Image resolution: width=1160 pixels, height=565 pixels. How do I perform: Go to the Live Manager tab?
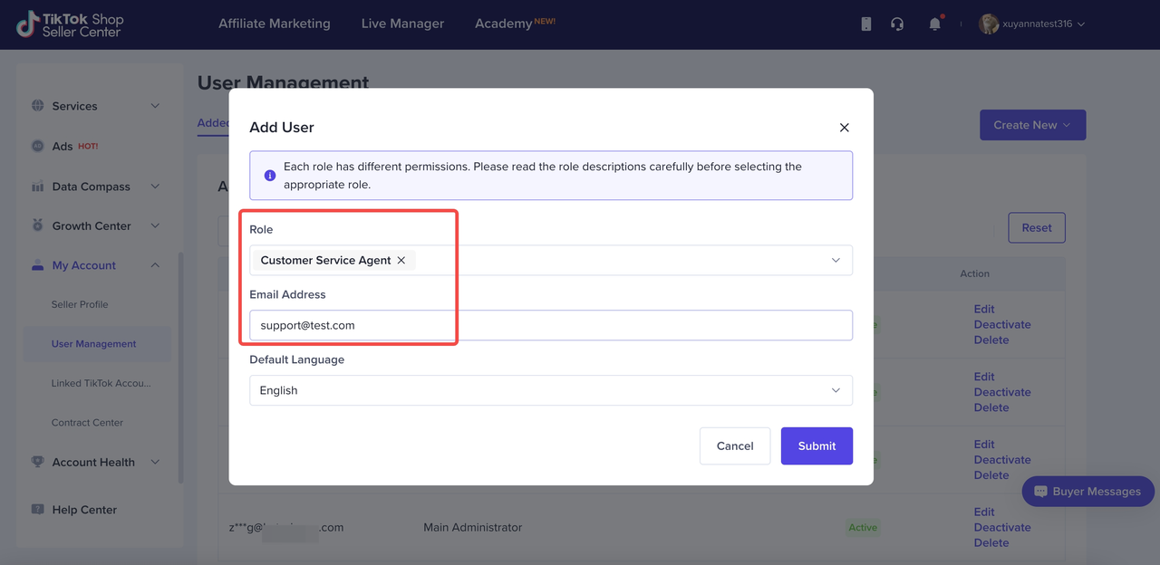[x=402, y=24]
